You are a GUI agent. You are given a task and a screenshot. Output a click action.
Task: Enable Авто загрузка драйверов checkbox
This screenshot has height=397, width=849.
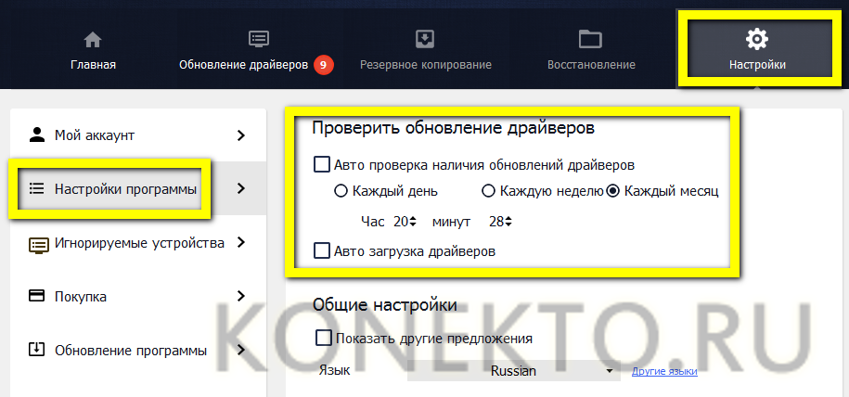[322, 250]
